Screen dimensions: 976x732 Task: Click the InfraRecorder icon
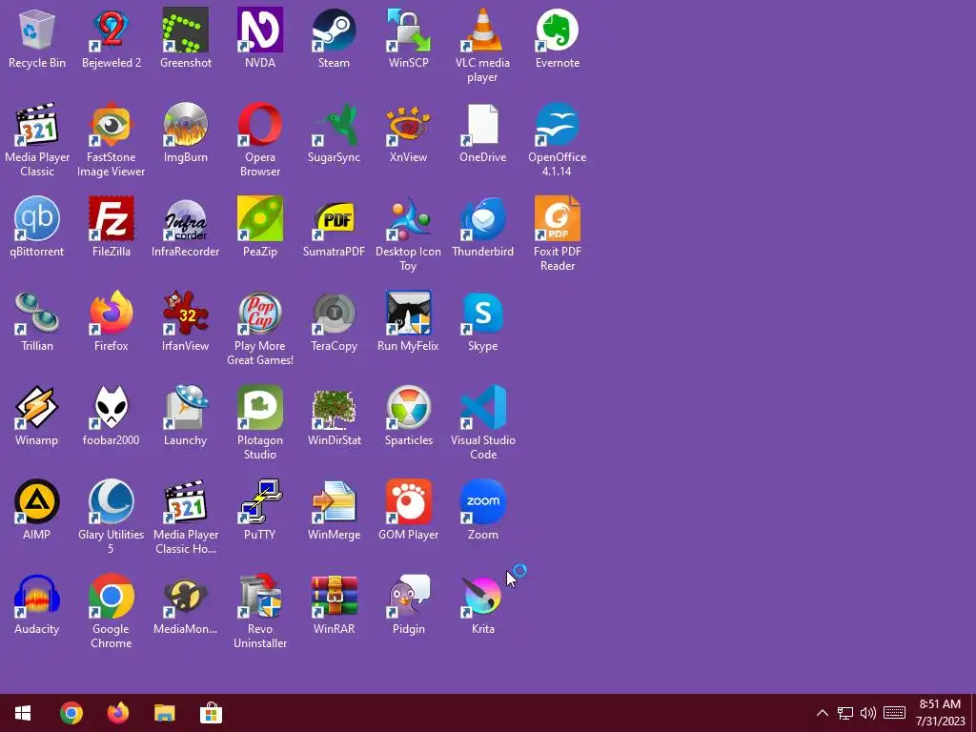186,219
